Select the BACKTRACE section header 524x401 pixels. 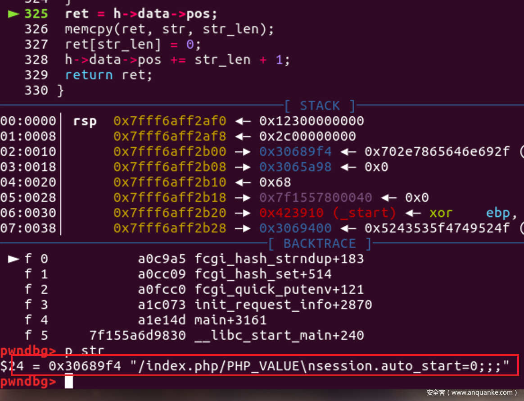320,243
